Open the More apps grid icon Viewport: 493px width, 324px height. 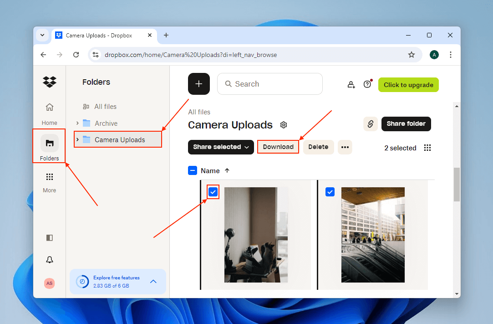(50, 177)
